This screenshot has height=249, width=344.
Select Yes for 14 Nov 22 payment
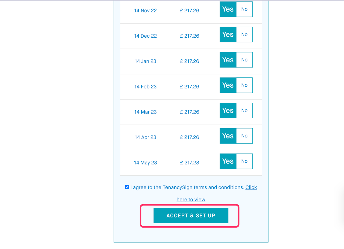click(228, 9)
